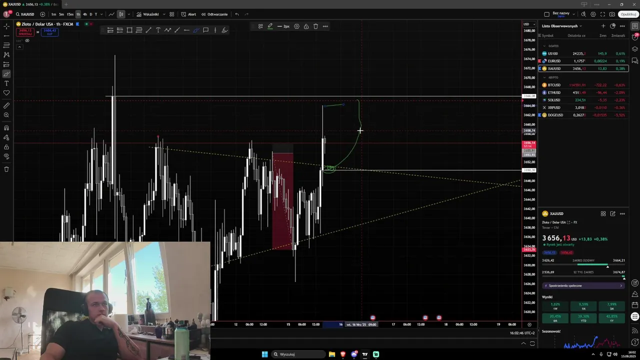This screenshot has height=360, width=640.
Task: Click the quick search icon in header
Action: coord(584,14)
